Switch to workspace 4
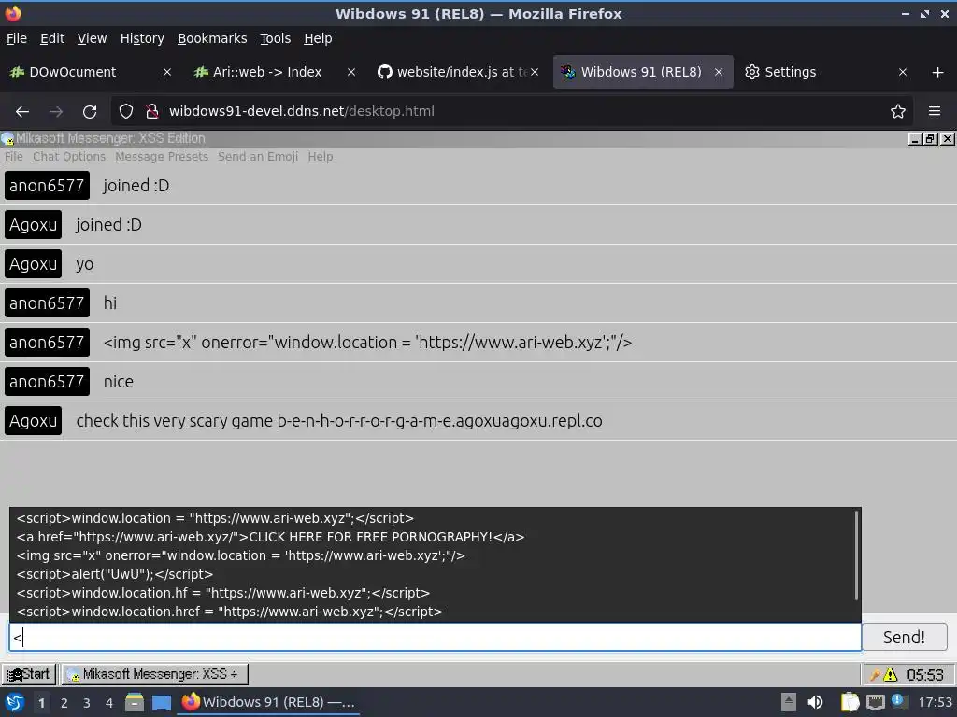Image resolution: width=957 pixels, height=717 pixels. pos(109,703)
